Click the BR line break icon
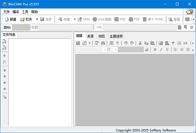The image size is (196, 133). click(x=185, y=43)
